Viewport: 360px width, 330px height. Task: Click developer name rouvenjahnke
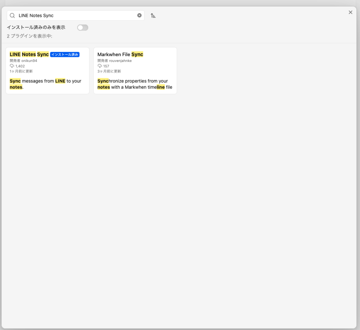tap(120, 60)
